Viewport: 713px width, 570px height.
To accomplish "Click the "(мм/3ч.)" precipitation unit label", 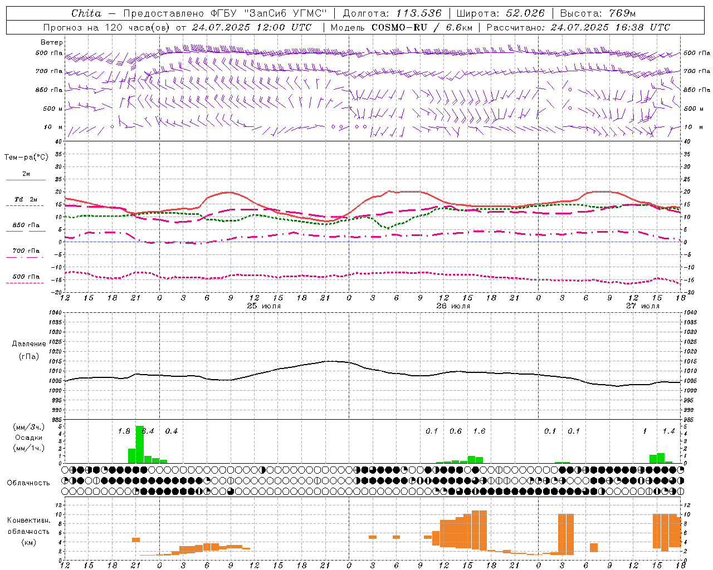I will pos(28,427).
